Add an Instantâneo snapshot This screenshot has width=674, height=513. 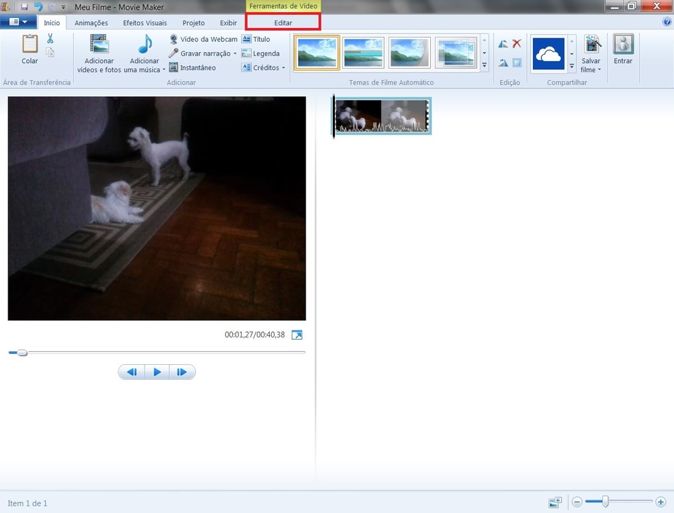click(199, 67)
